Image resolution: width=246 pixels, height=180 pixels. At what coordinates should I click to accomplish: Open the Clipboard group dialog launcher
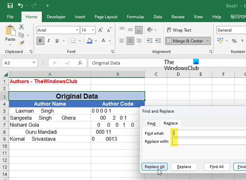pos(31,52)
